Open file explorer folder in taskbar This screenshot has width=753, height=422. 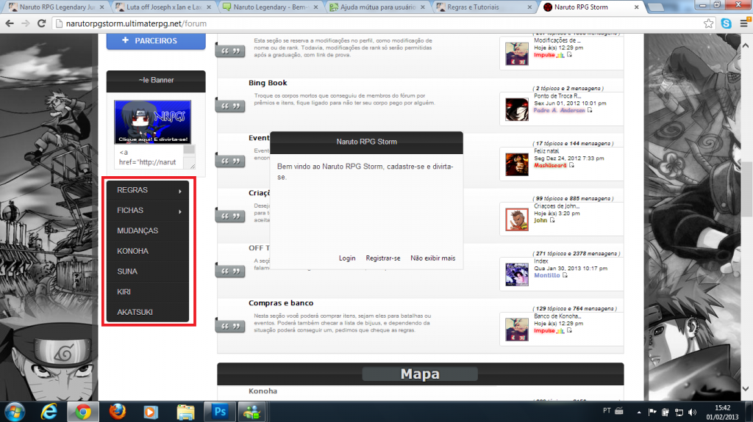185,412
